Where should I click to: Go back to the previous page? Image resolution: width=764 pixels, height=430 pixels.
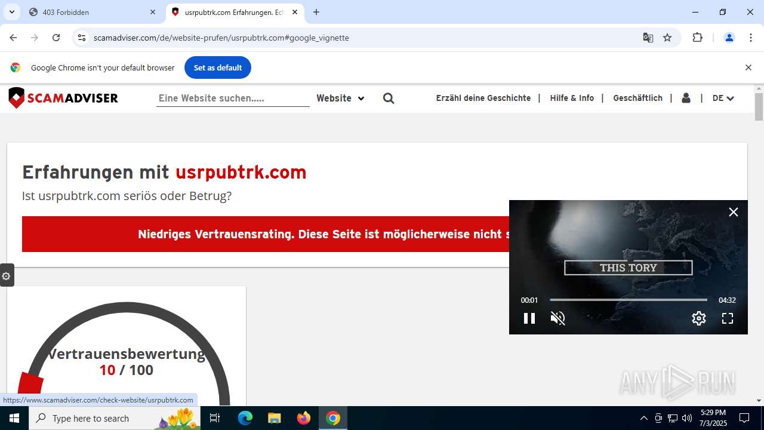[13, 38]
